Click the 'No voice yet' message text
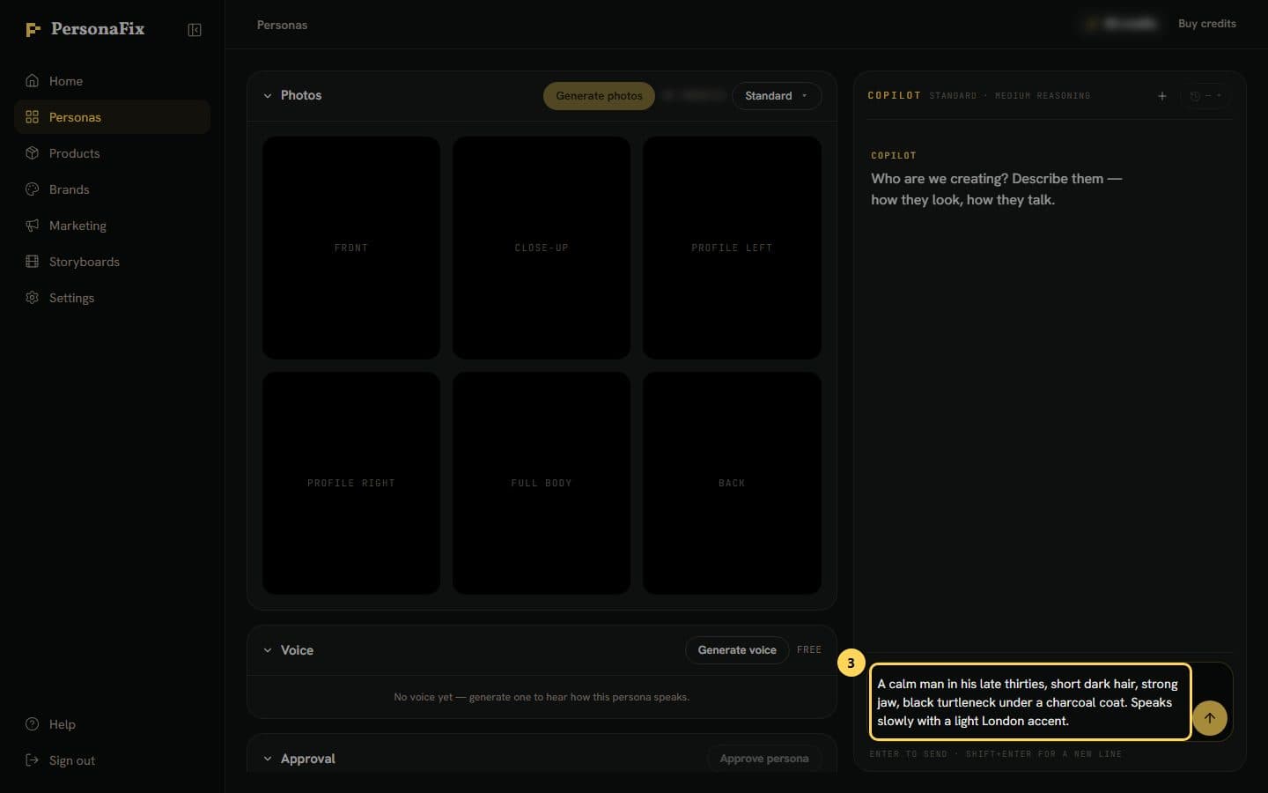The image size is (1268, 793). point(542,697)
